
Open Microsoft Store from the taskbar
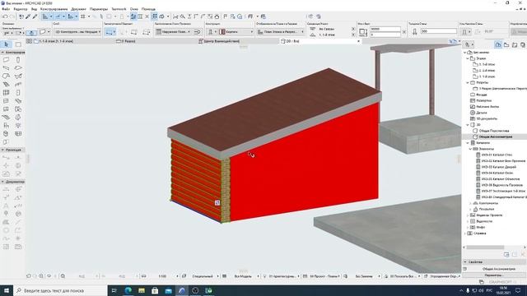click(x=155, y=290)
